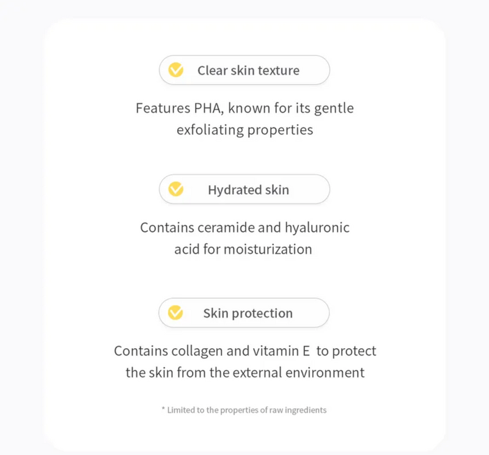Viewport: 489px width, 455px height.
Task: Click the words 'vitamin E' in third description
Action: [x=281, y=351]
